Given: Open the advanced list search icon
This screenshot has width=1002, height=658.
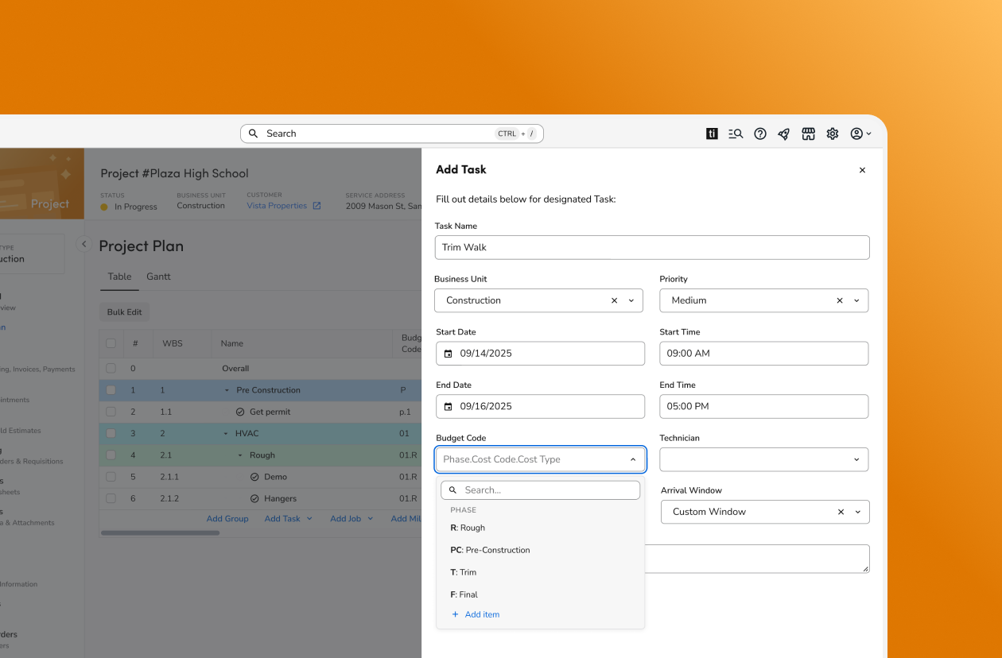Looking at the screenshot, I should pyautogui.click(x=736, y=134).
